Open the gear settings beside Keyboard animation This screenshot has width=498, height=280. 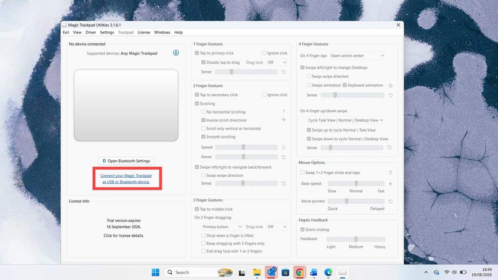pyautogui.click(x=391, y=86)
